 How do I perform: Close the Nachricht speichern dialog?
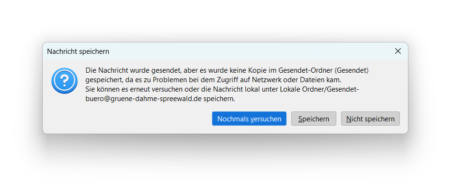(398, 51)
